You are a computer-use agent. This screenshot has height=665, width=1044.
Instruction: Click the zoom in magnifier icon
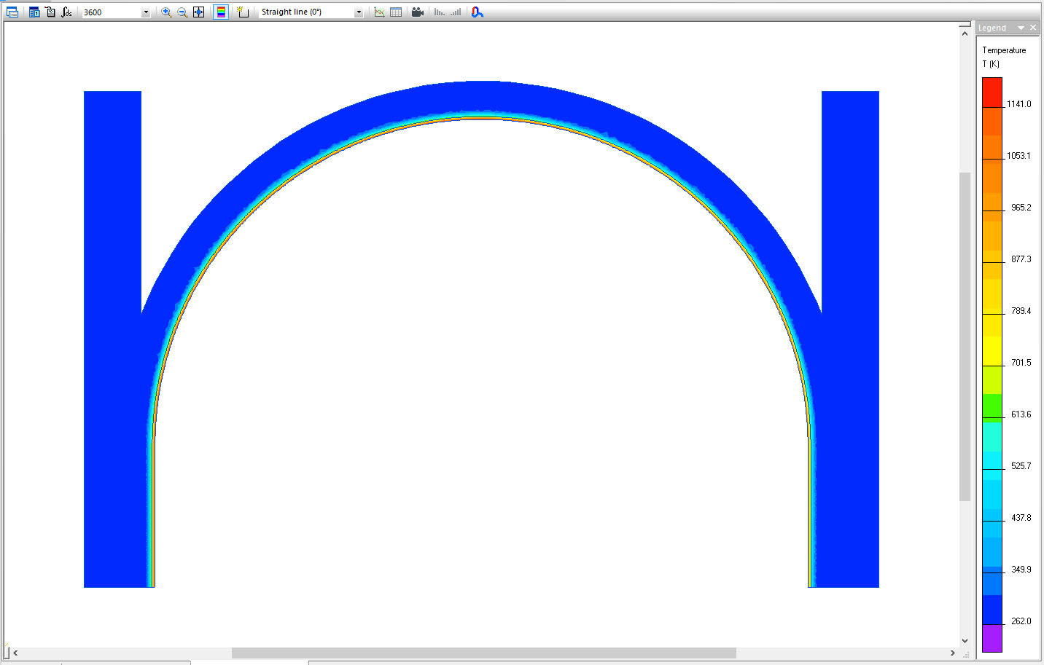(166, 12)
